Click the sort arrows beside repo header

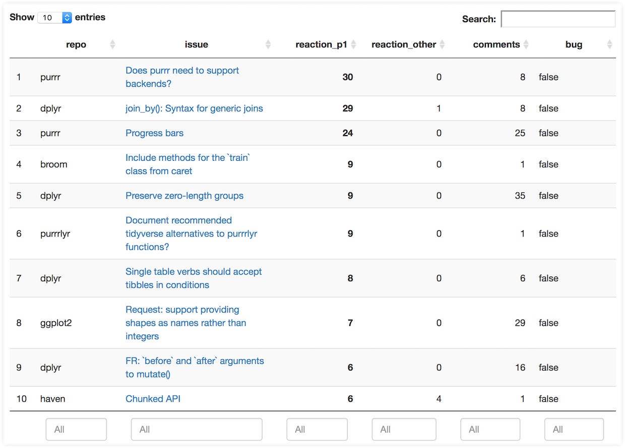112,44
